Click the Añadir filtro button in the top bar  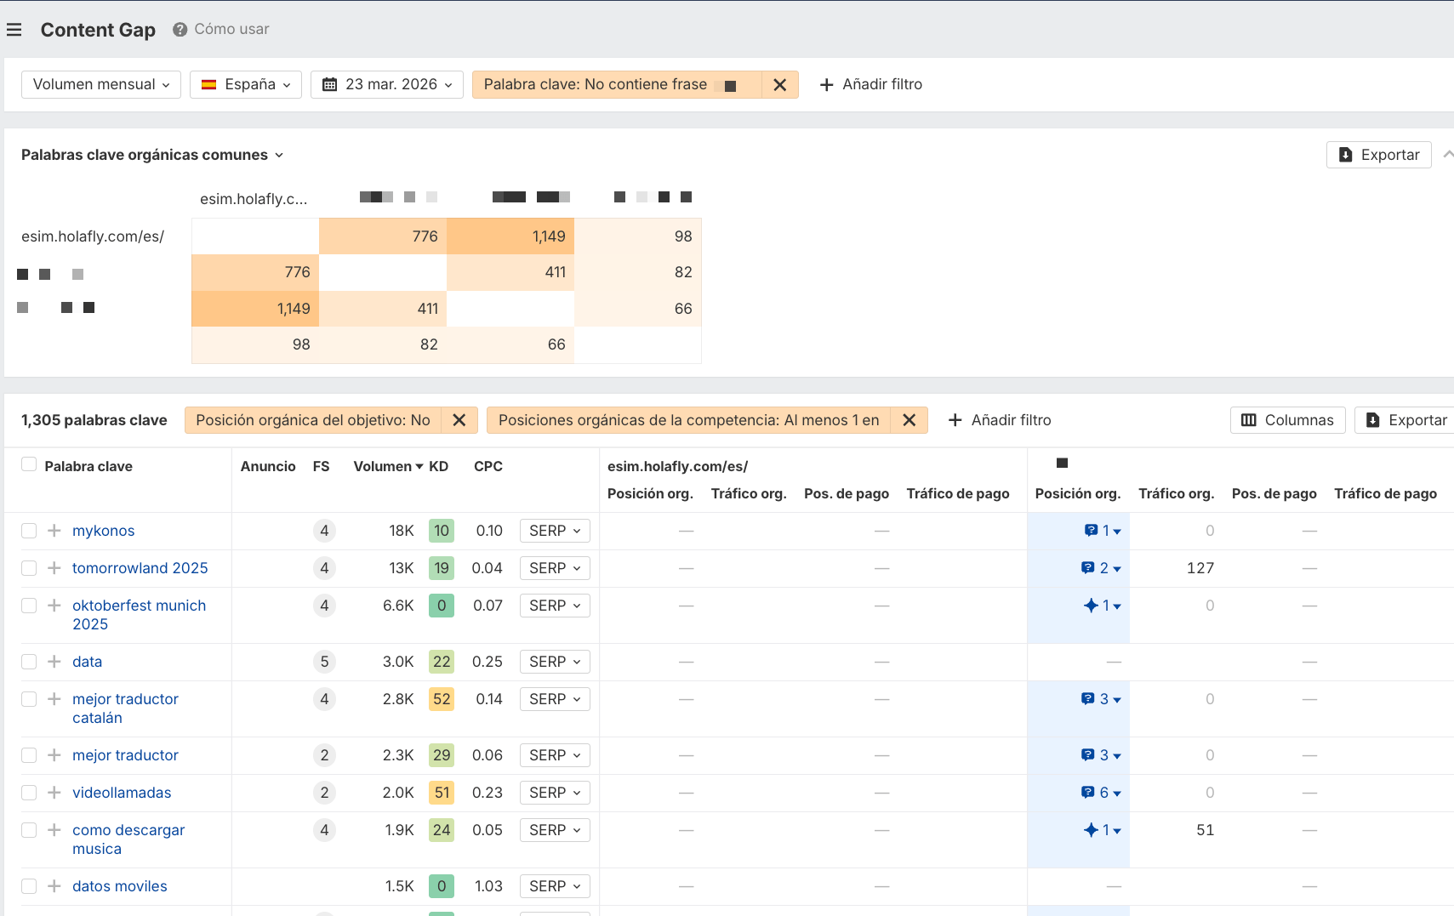[x=871, y=84]
